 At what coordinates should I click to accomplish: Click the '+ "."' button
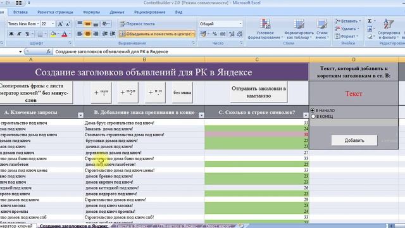pos(155,92)
